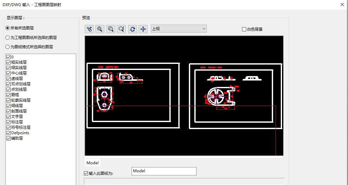Toggle the 细线层 layer checkbox
Image resolution: width=348 pixels, height=185 pixels.
pos(8,106)
